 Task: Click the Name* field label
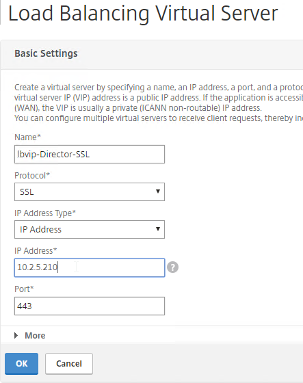(27, 137)
